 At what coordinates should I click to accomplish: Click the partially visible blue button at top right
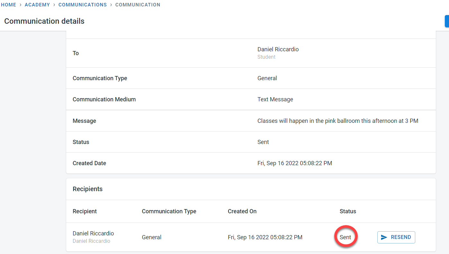(x=446, y=21)
